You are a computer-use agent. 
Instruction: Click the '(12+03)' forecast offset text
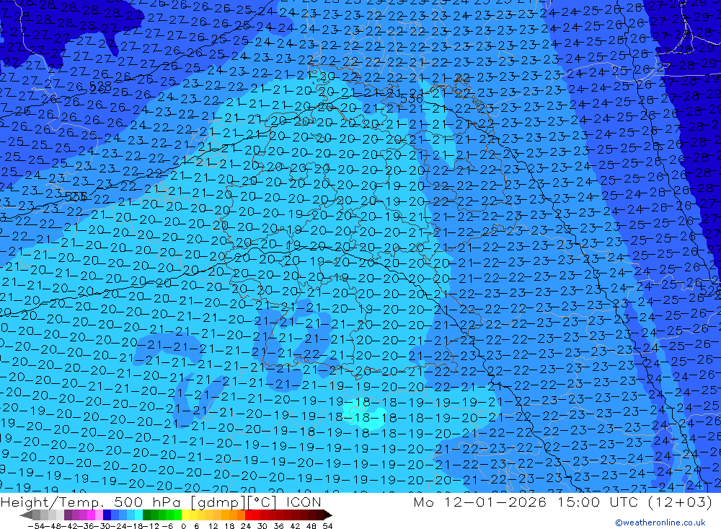coord(680,502)
